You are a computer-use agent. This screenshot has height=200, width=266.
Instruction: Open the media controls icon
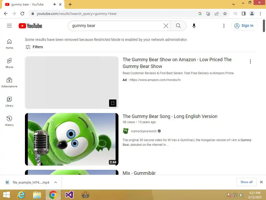point(235,14)
